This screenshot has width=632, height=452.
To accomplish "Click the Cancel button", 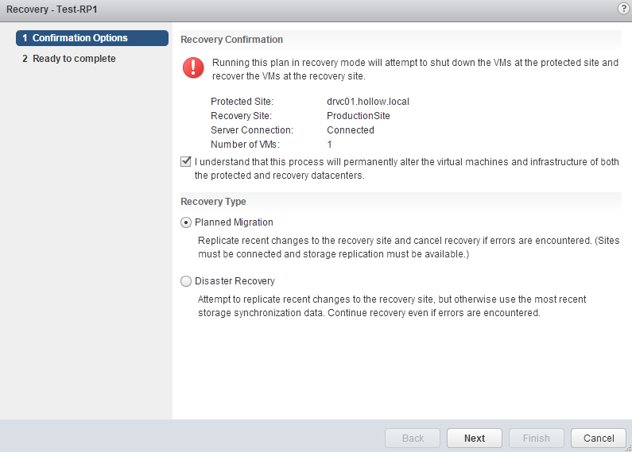I will 599,438.
